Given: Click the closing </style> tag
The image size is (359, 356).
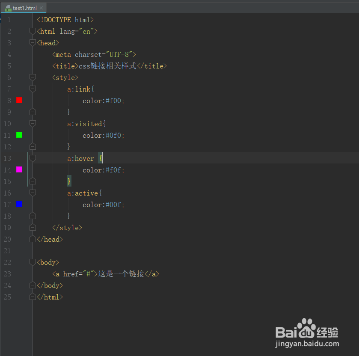Looking at the screenshot, I should tap(67, 228).
